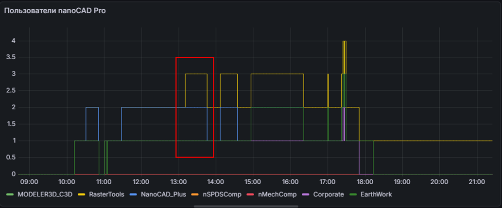Click the 13:00 time axis label
Screen dimensions: 502x208
coord(178,182)
